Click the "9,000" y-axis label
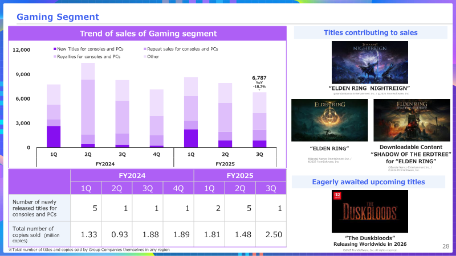The width and height of the screenshot is (456, 256). click(23, 75)
